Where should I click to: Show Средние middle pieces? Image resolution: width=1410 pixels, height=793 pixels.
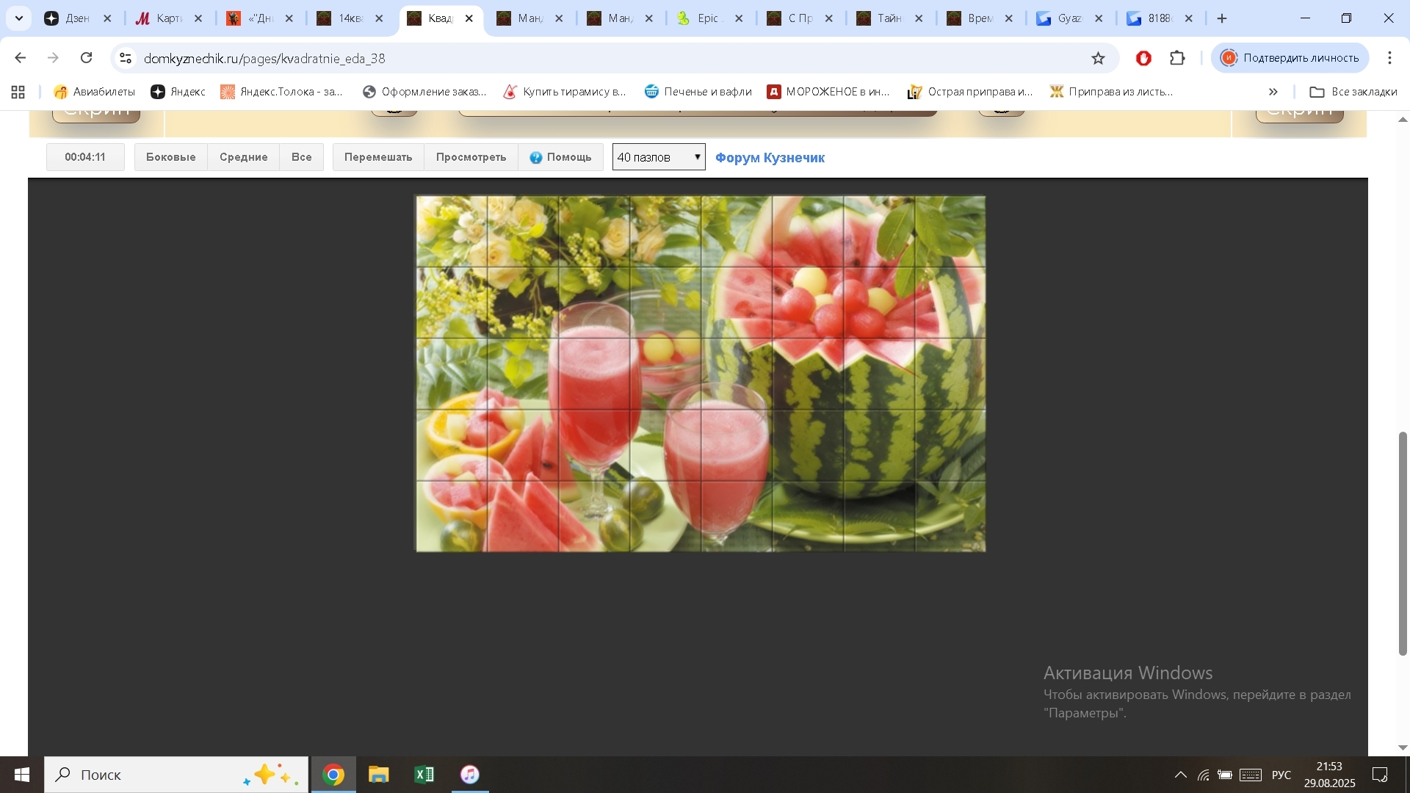pos(243,157)
